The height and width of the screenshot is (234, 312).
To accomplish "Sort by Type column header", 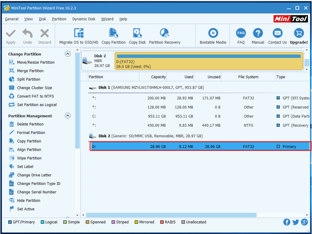I will (x=292, y=77).
